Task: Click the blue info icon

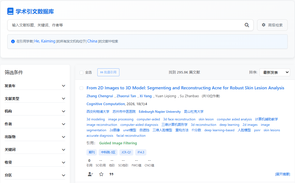Action: click(x=13, y=41)
